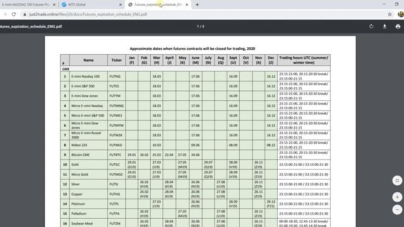Screen dimensions: 404x227
Task: Click the E-mini Dow Jones name cell
Action: point(88,96)
